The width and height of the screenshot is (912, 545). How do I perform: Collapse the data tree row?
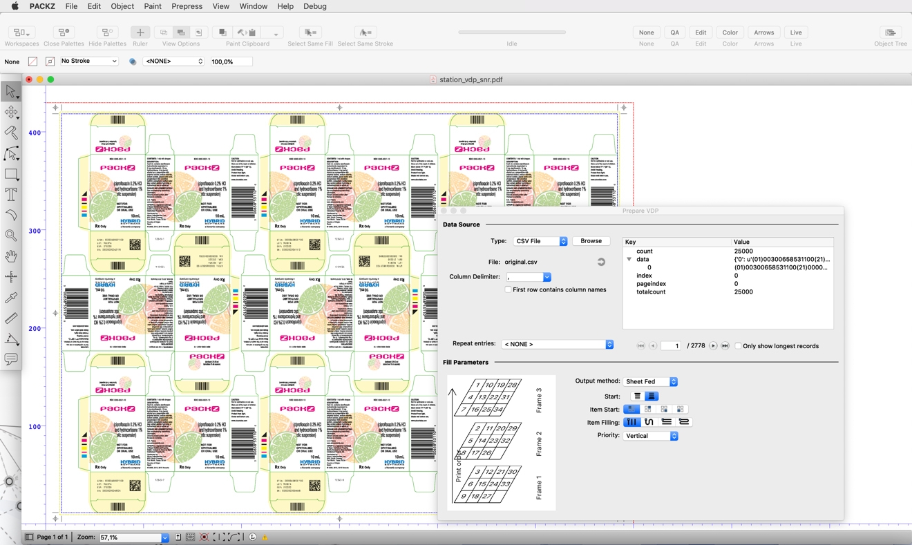629,259
